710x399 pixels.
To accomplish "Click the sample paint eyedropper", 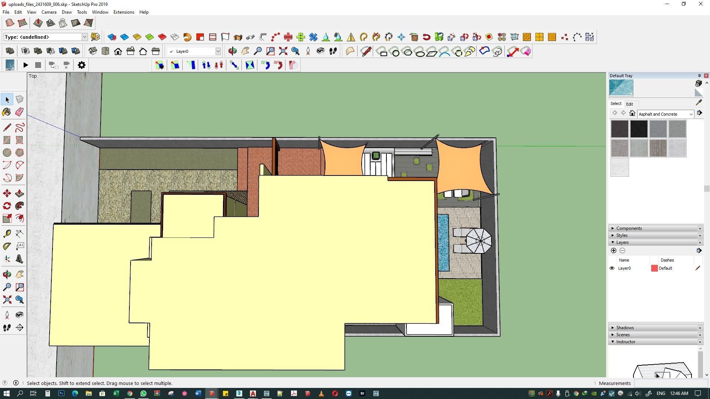I will point(699,103).
